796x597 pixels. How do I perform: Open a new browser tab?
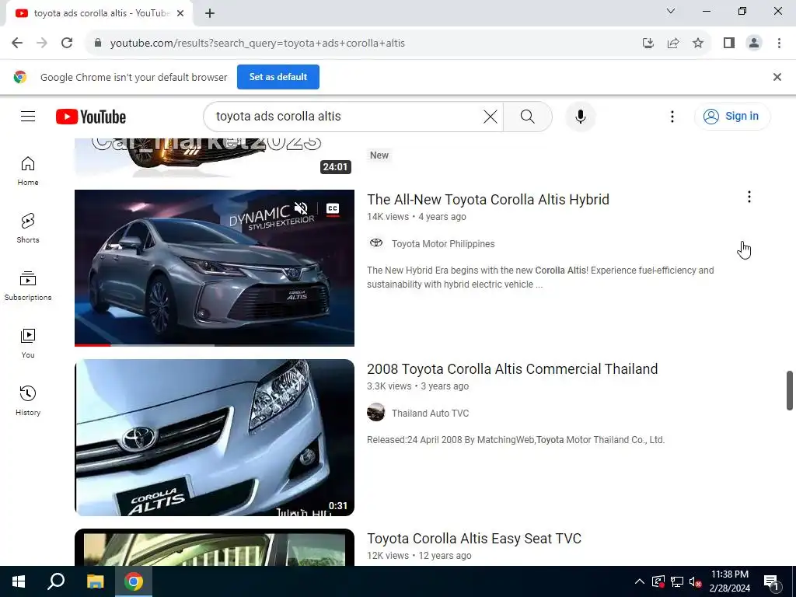click(210, 13)
